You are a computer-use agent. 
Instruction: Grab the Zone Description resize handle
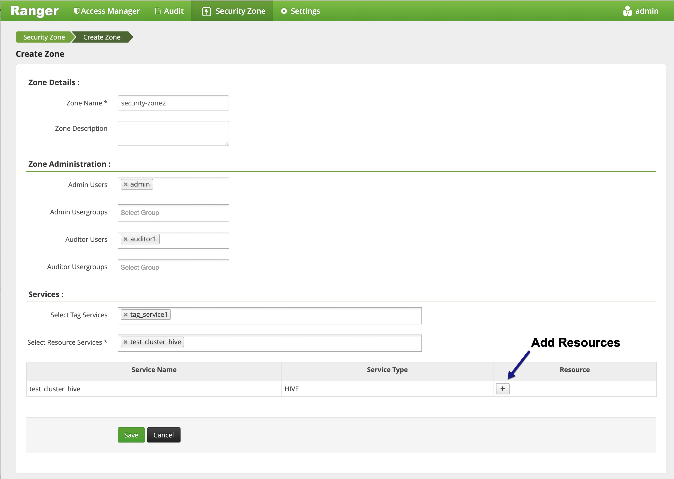pyautogui.click(x=226, y=143)
